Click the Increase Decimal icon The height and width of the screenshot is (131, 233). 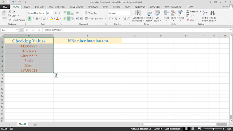click(125, 19)
